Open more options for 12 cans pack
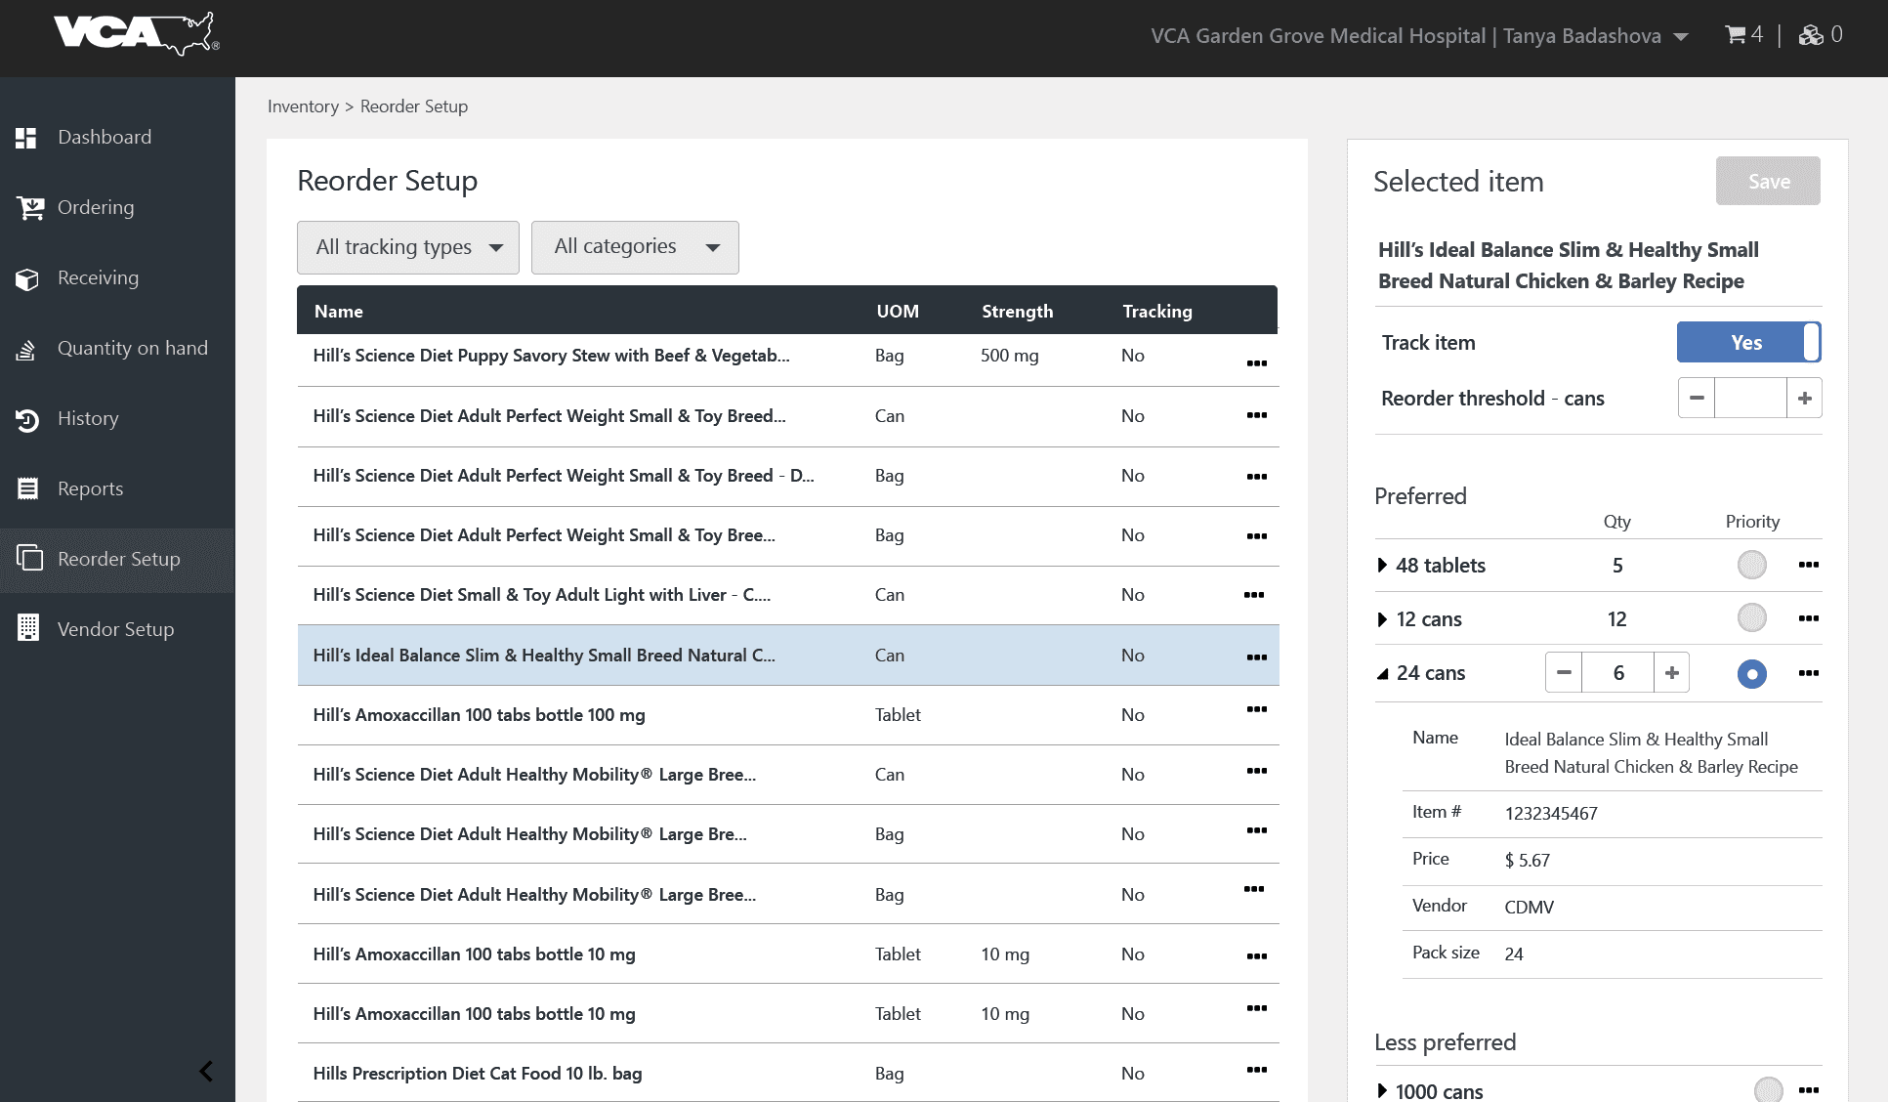The width and height of the screenshot is (1888, 1102). click(x=1809, y=618)
